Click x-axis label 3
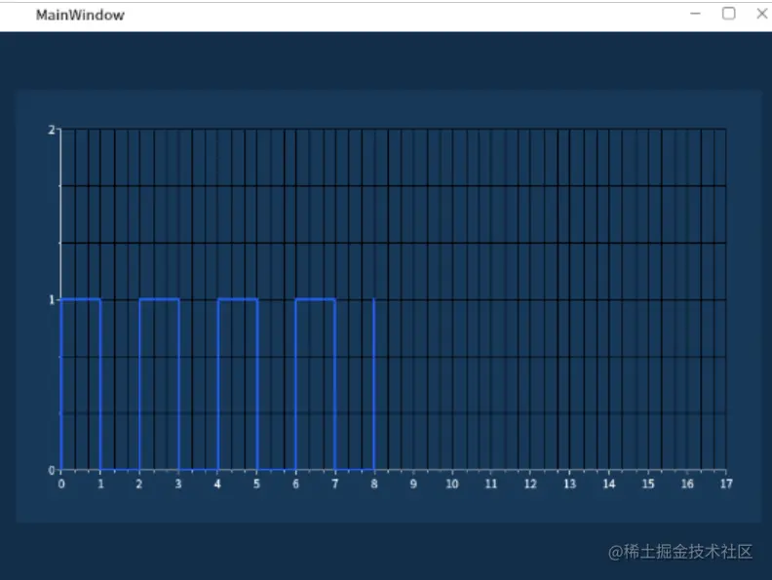 point(178,484)
